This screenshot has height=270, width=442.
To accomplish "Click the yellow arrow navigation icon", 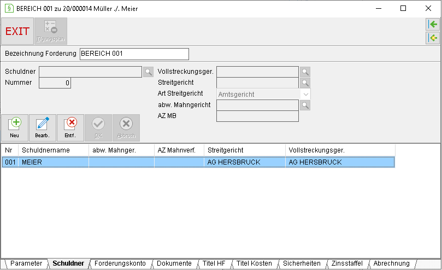I will coord(433,38).
